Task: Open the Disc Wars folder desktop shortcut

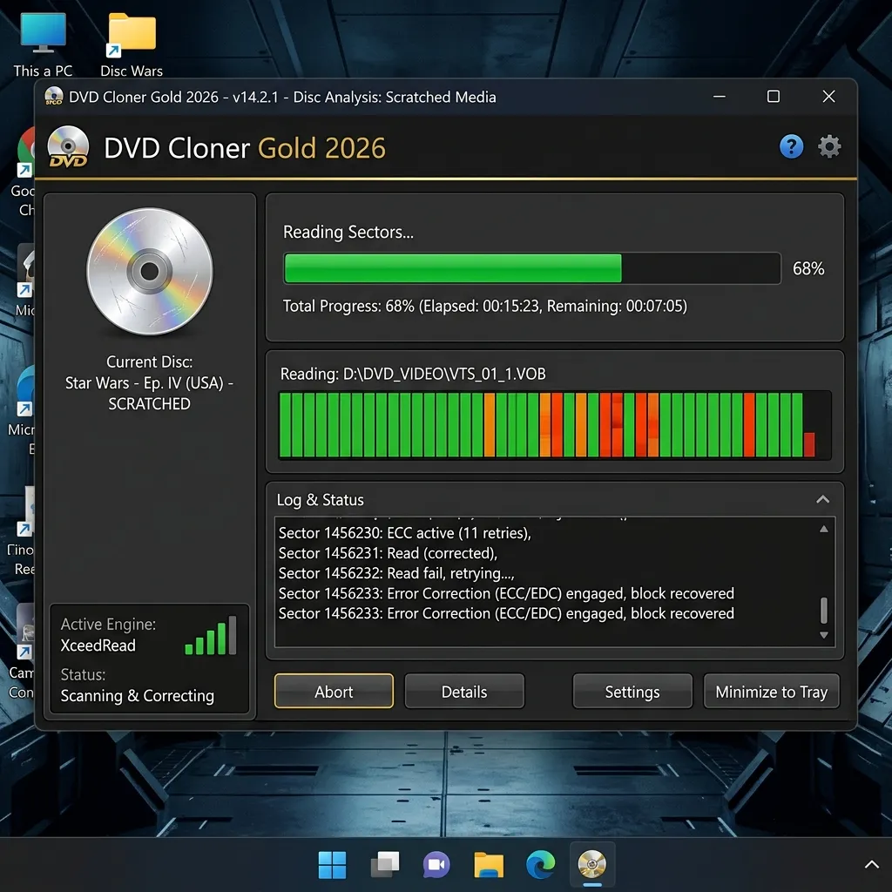Action: [x=132, y=44]
